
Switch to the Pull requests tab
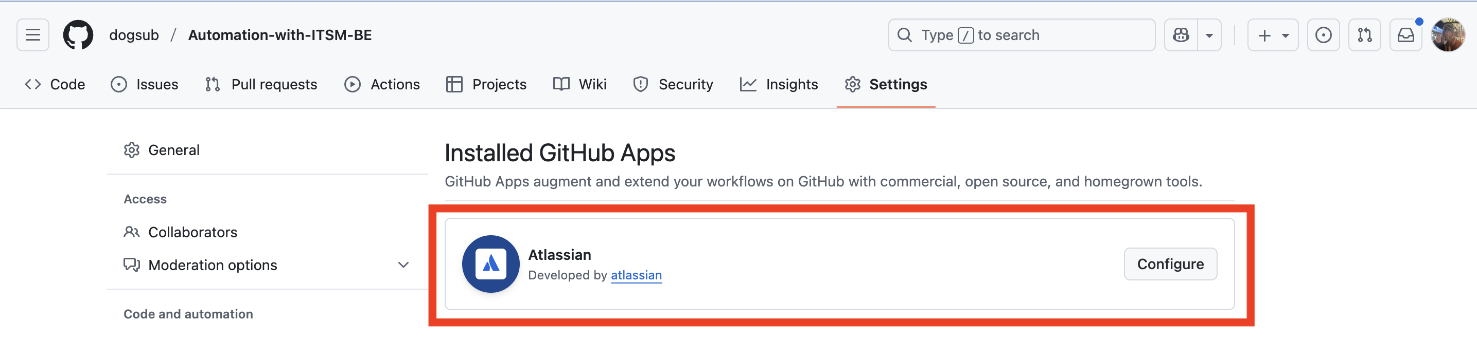pyautogui.click(x=261, y=84)
